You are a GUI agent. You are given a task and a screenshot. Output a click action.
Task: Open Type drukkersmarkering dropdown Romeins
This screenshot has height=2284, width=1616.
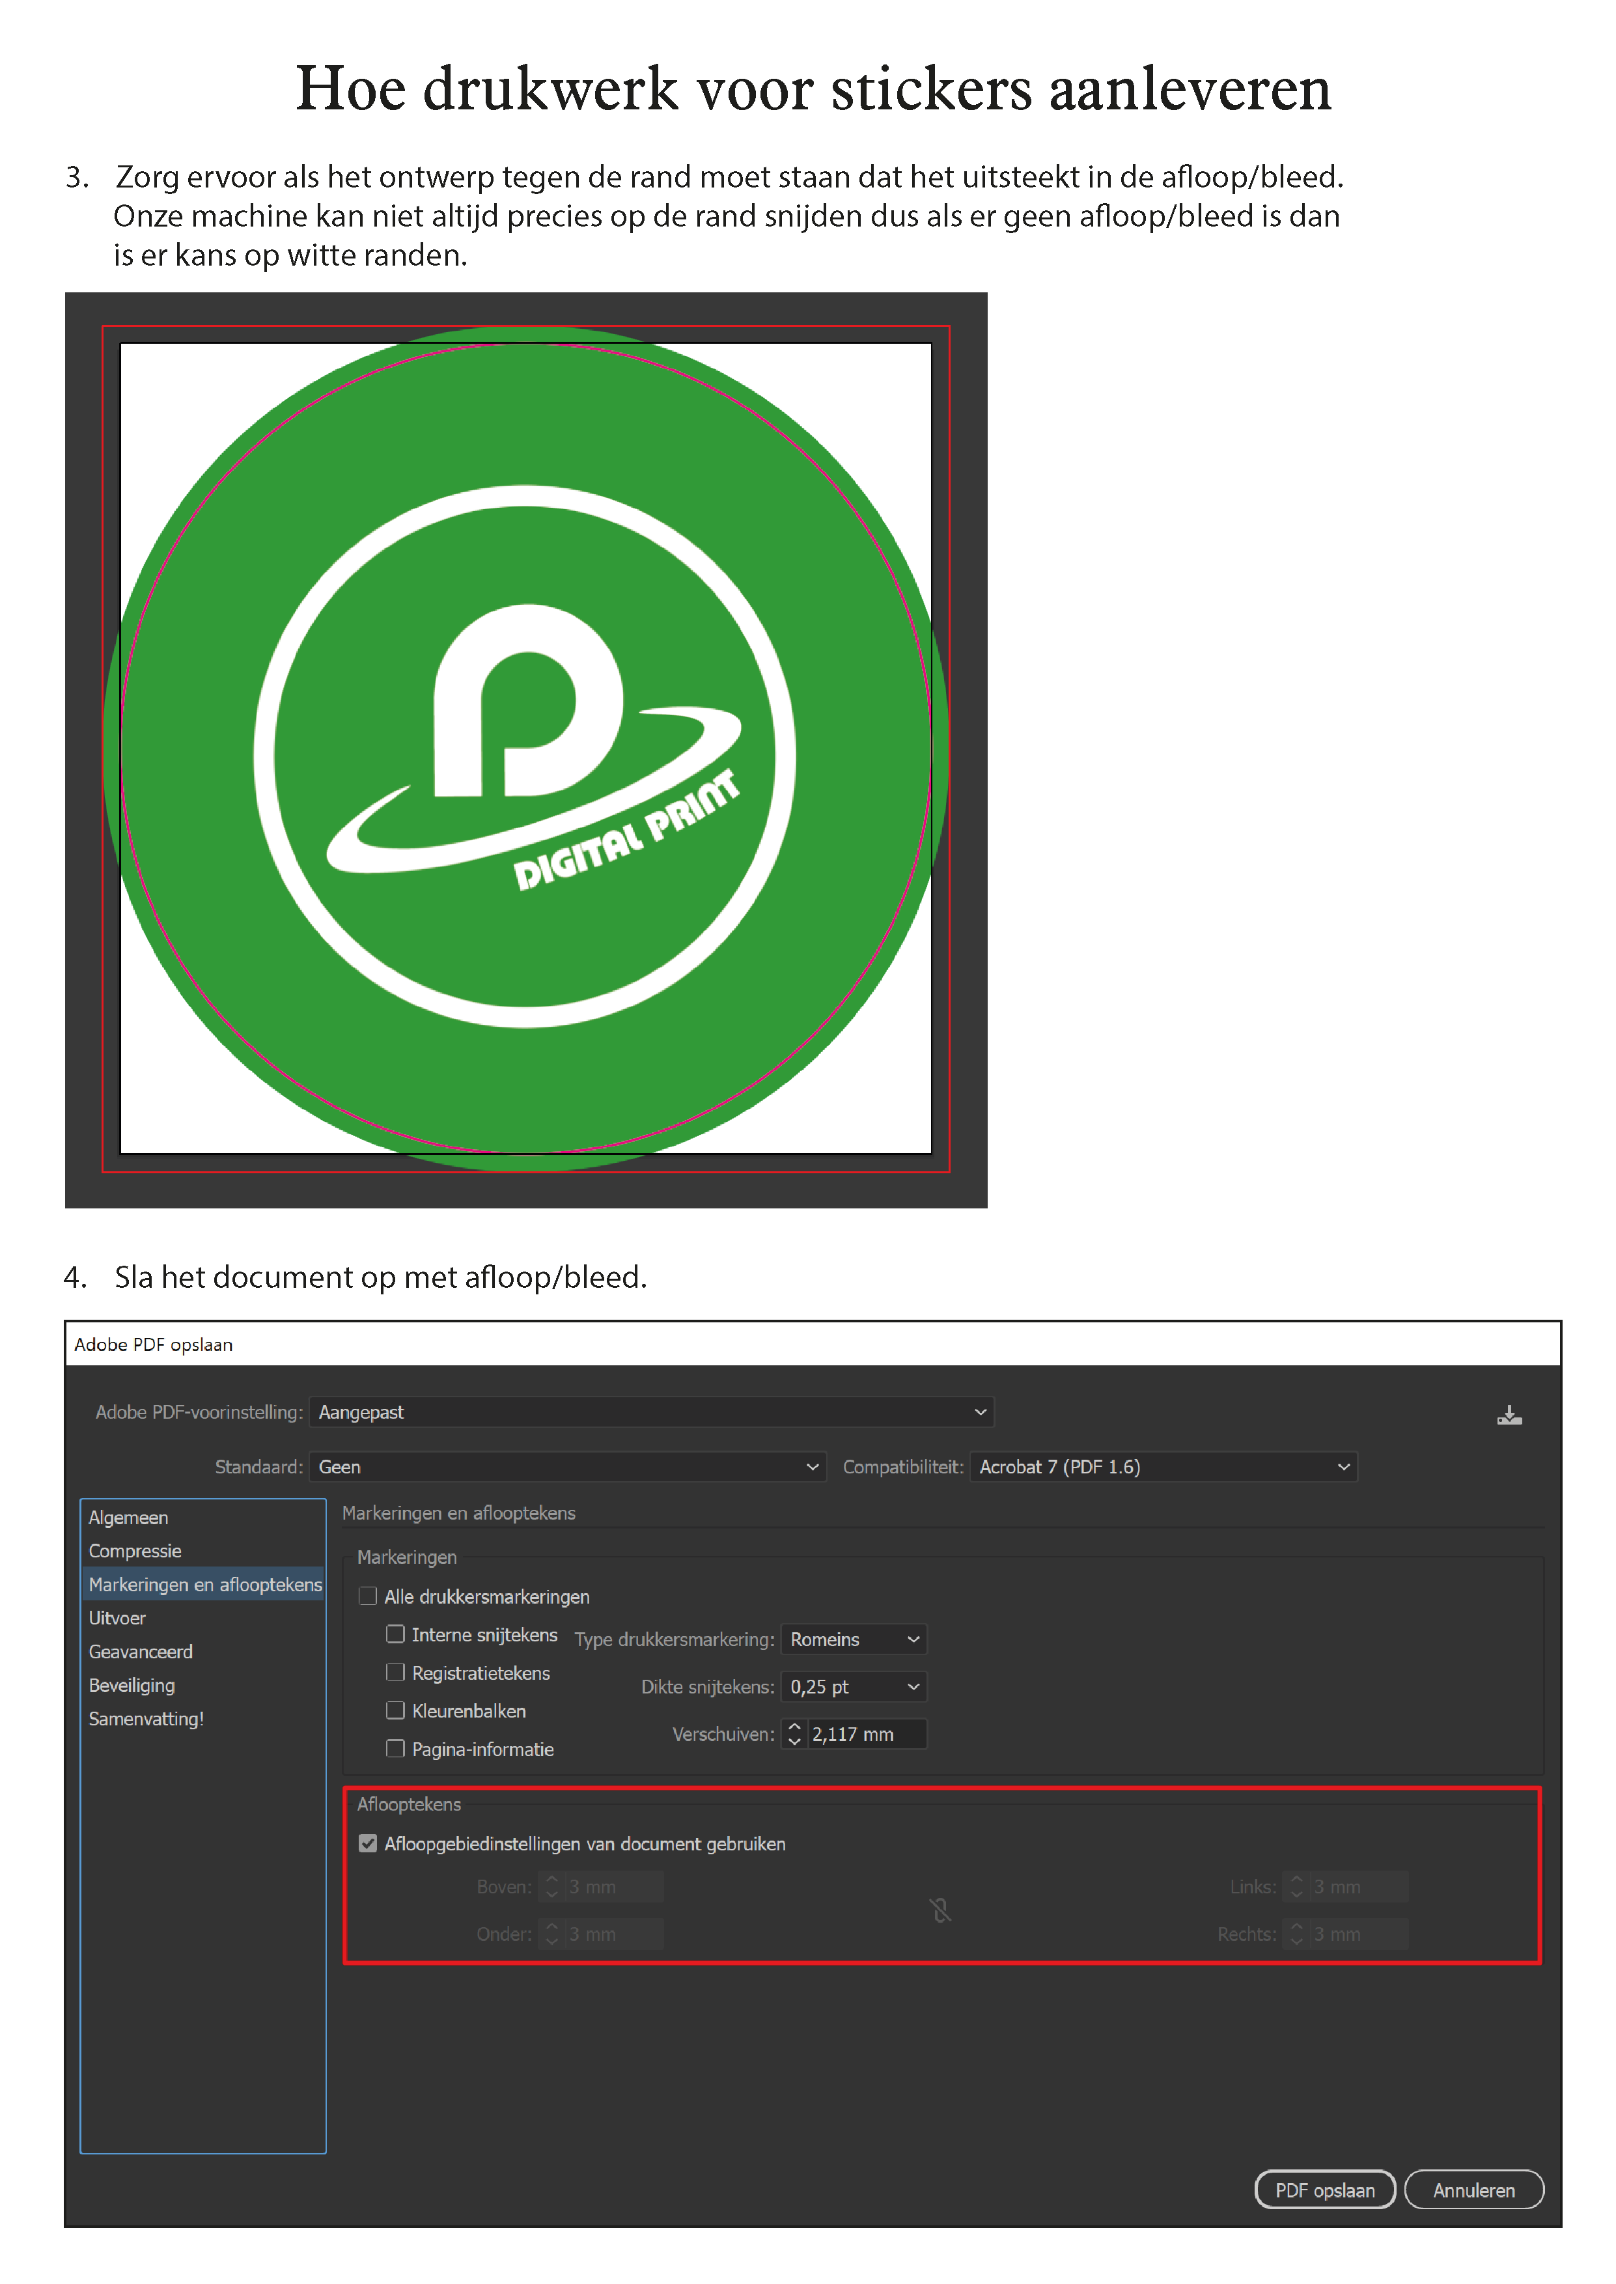point(854,1638)
